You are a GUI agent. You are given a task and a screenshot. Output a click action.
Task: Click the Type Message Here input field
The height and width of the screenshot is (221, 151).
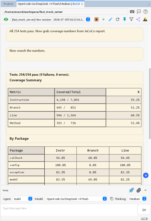(x=69, y=210)
